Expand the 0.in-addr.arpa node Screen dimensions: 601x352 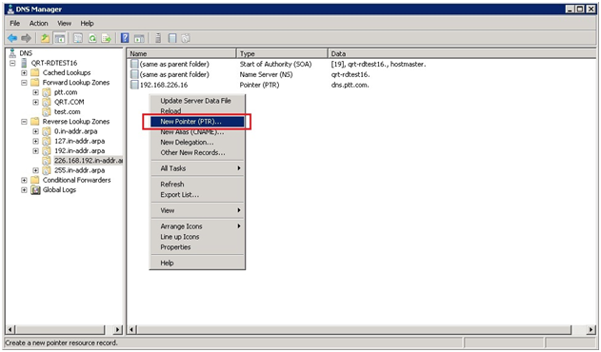tap(35, 131)
